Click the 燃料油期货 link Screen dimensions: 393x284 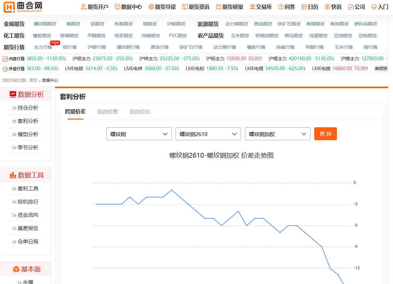pos(366,24)
